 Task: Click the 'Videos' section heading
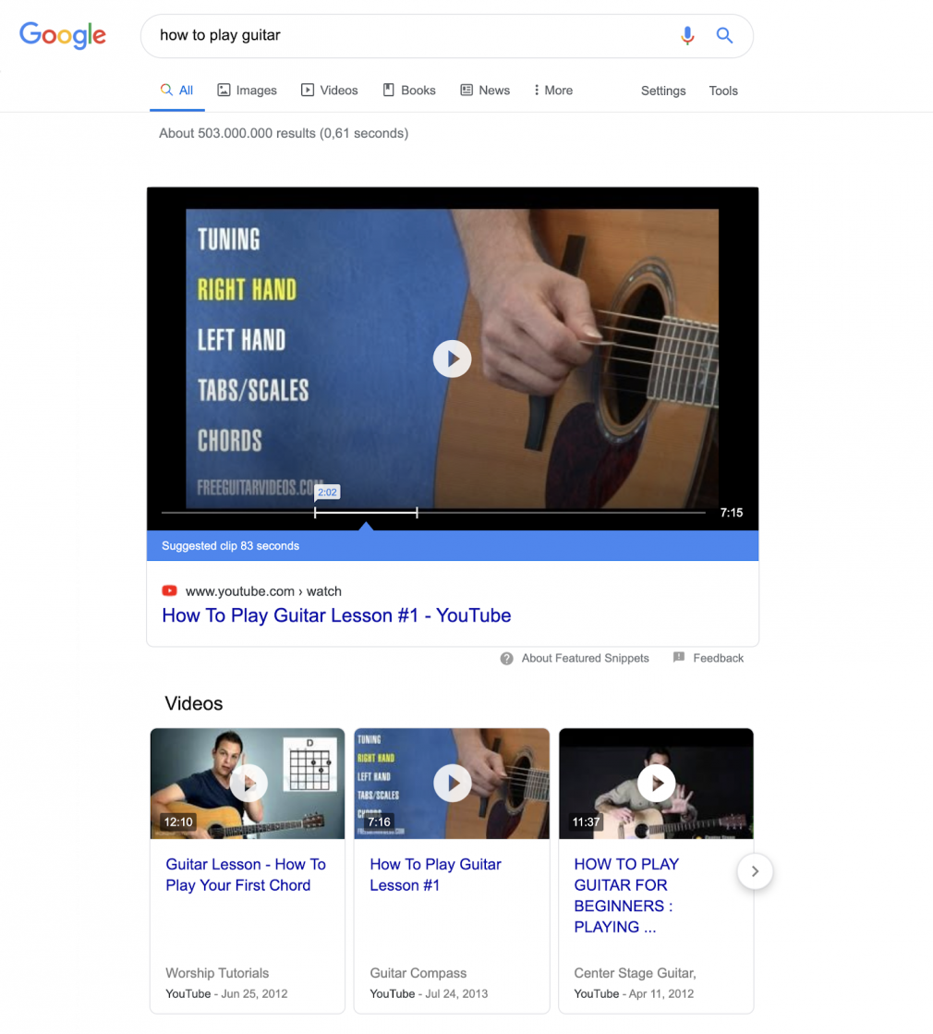(x=194, y=703)
